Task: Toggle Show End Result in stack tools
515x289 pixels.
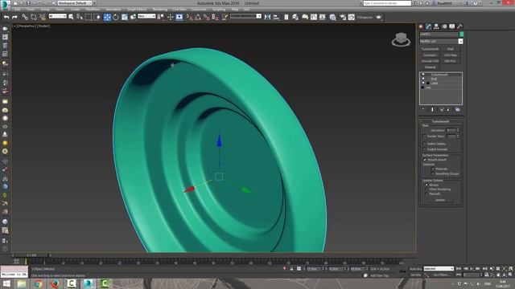Action: (432, 109)
